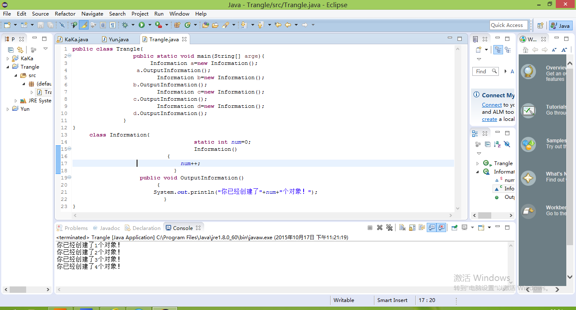The image size is (576, 310).
Task: Click the Clear Console icon
Action: coord(402,228)
